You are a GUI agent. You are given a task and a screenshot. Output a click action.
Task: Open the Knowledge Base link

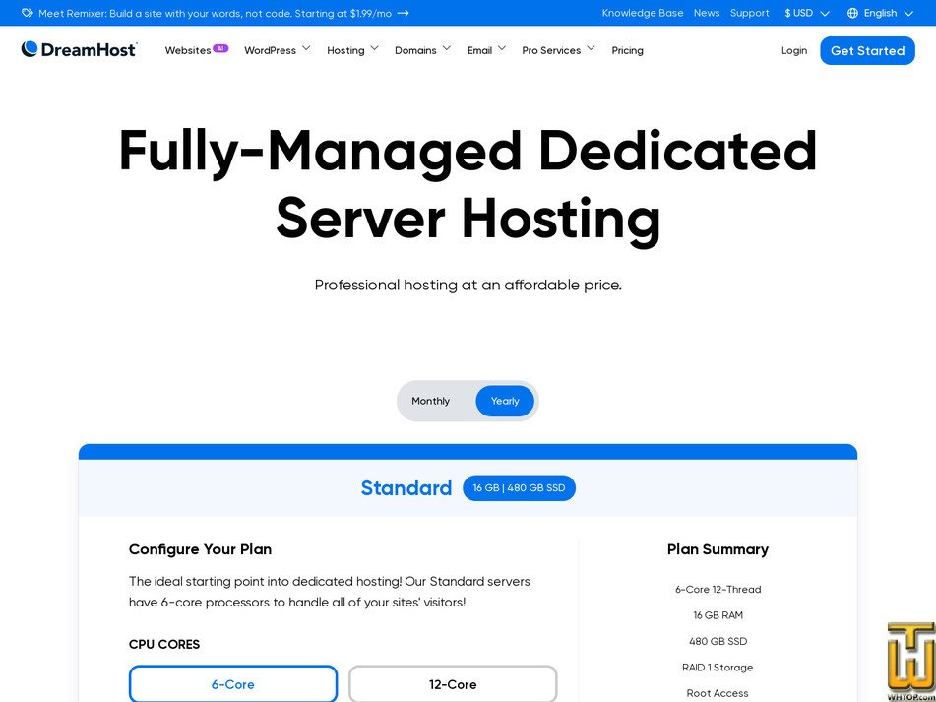pos(643,13)
